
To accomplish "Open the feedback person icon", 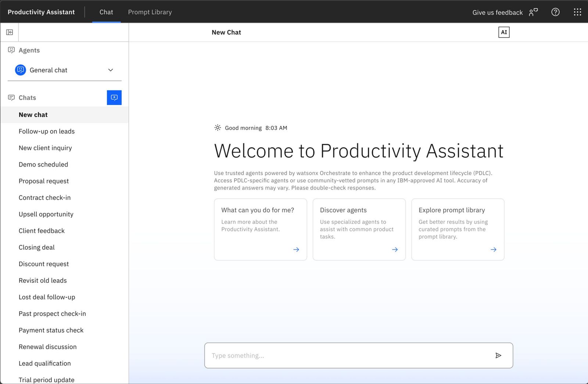I will tap(533, 12).
